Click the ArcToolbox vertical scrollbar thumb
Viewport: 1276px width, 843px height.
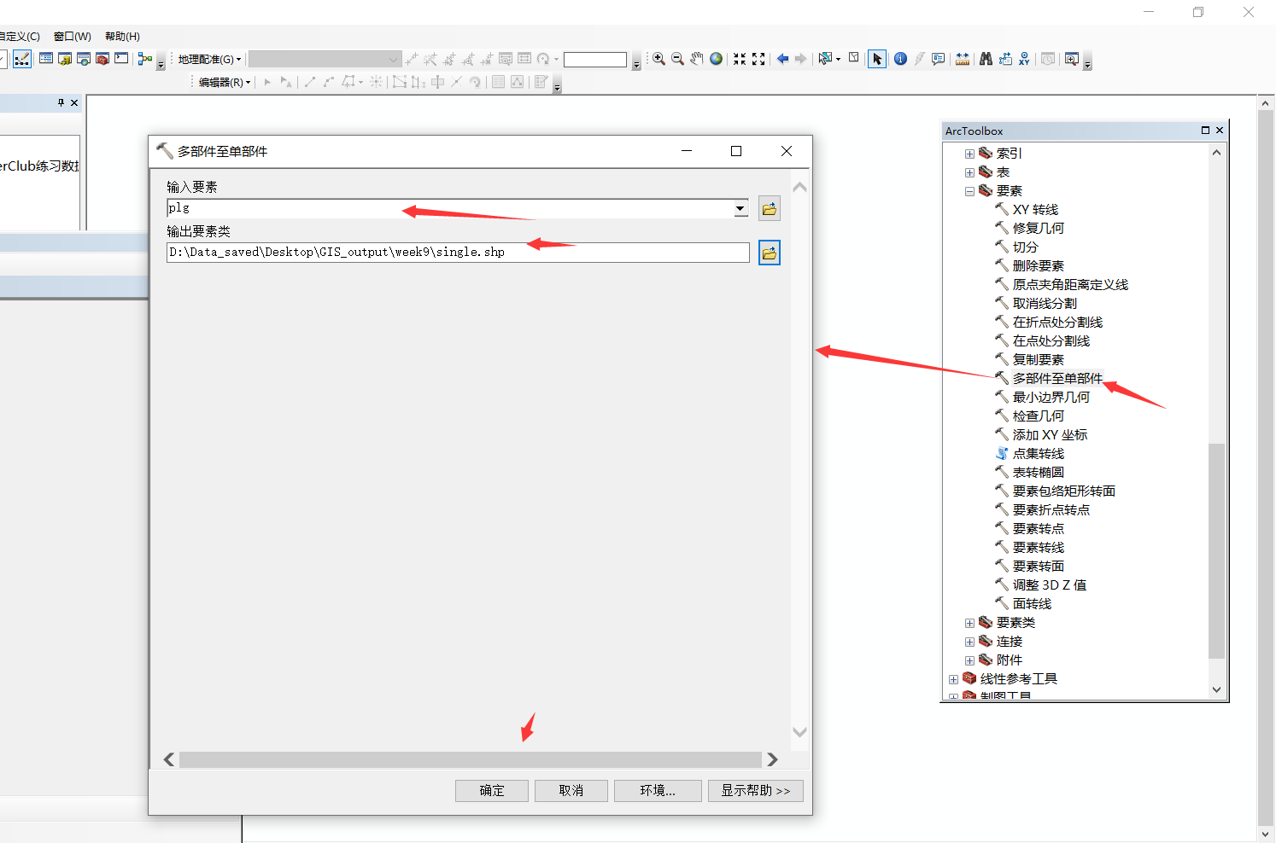tap(1216, 550)
